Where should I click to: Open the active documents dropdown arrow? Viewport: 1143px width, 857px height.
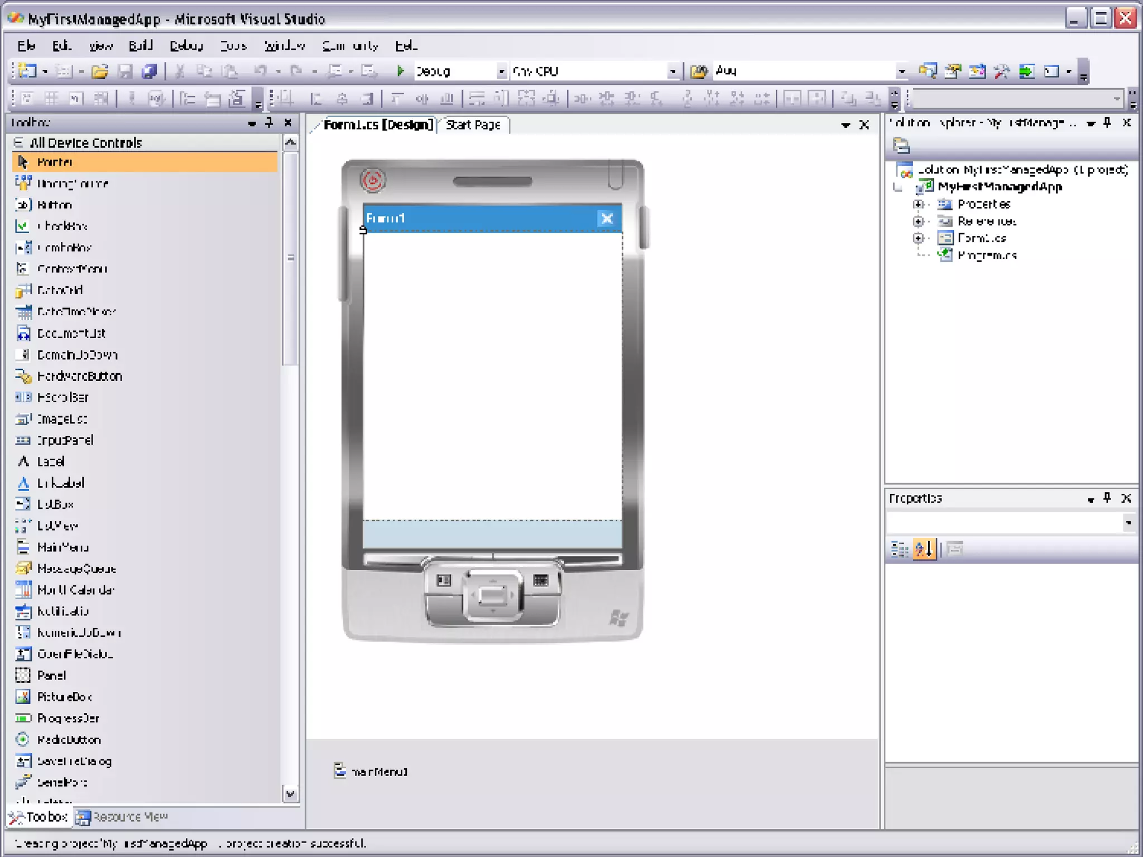[x=846, y=125]
